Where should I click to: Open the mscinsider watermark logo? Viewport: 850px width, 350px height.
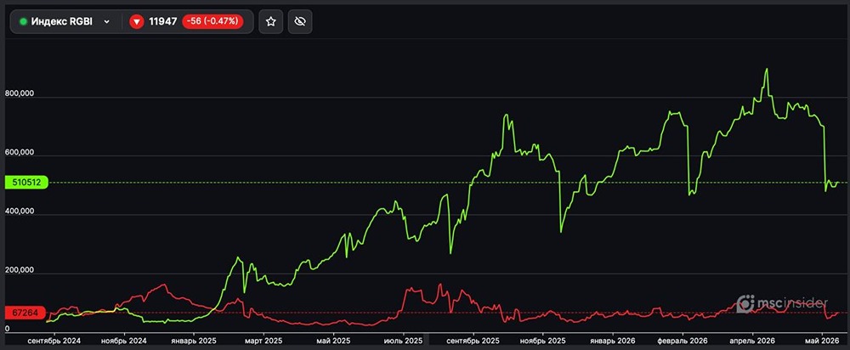pyautogui.click(x=782, y=303)
